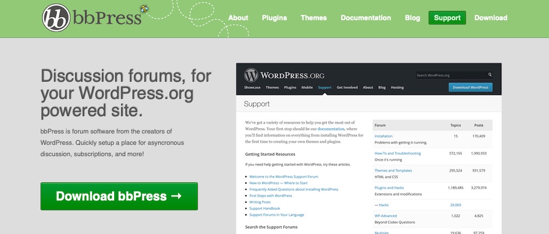Click the bee icon beside the bbPress title
The width and height of the screenshot is (549, 234).
point(144,9)
